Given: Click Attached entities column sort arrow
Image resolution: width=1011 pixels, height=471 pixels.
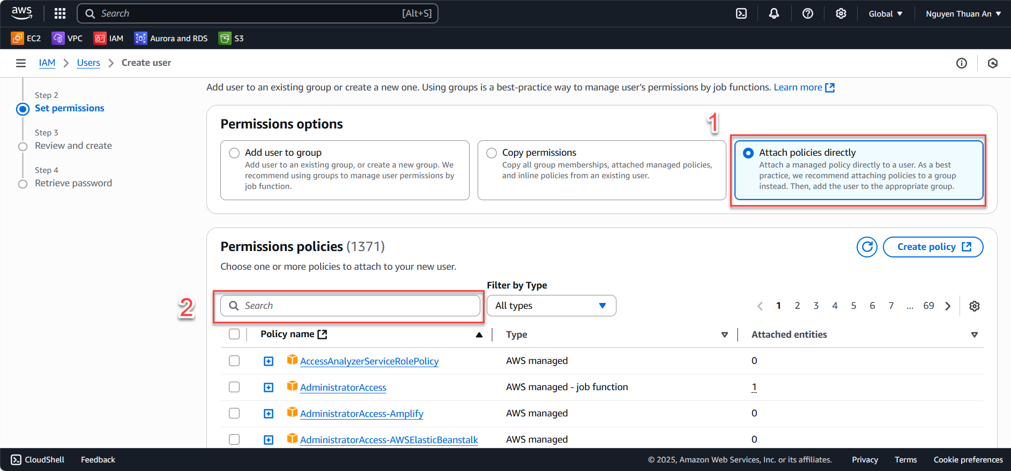Looking at the screenshot, I should tap(975, 335).
